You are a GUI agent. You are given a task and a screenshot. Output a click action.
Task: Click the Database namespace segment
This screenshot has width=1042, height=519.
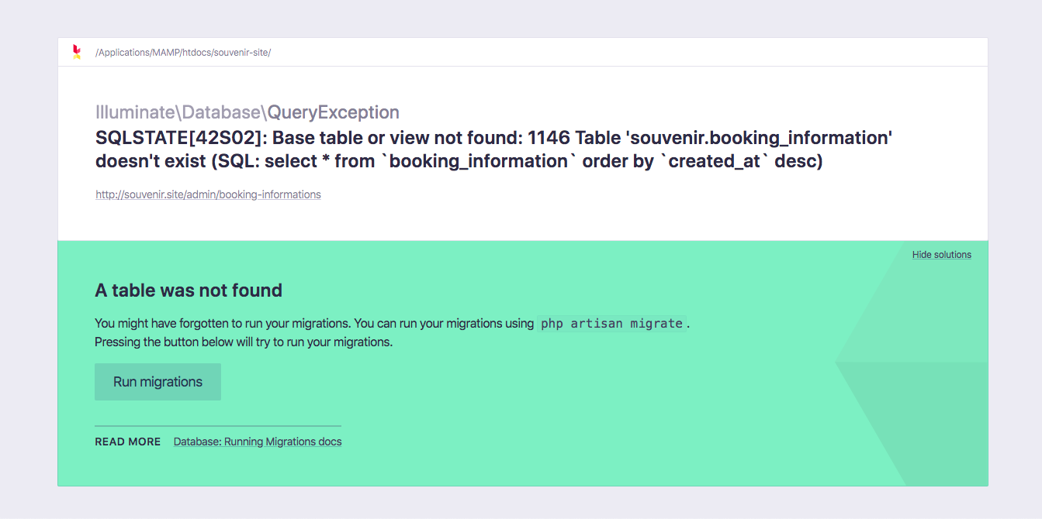click(x=221, y=112)
